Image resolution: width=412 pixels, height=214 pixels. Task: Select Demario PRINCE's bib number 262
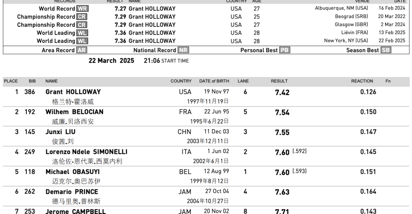point(30,192)
